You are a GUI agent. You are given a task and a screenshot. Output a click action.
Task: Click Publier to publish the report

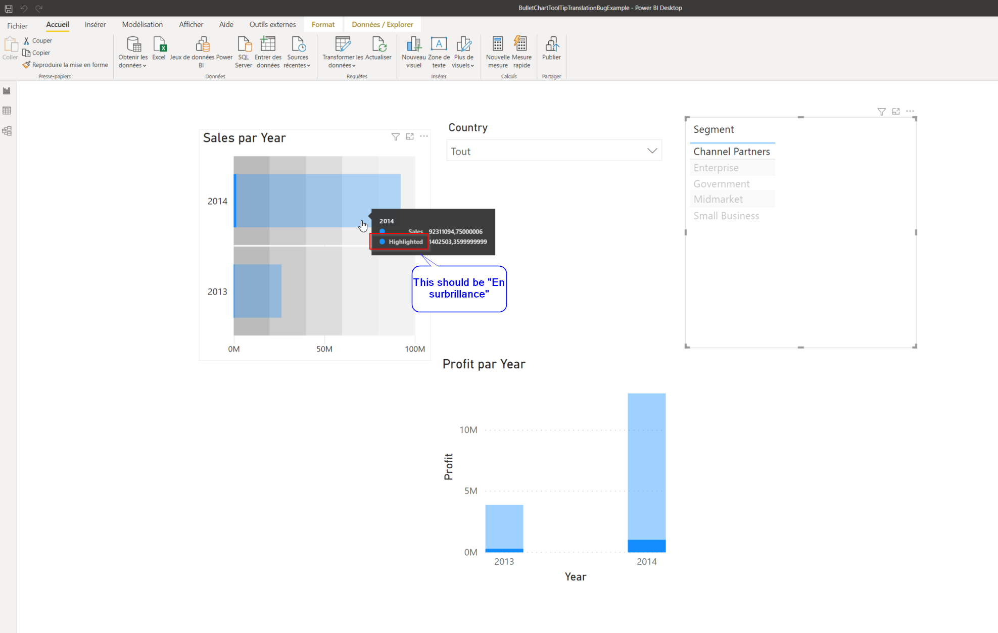pos(551,51)
